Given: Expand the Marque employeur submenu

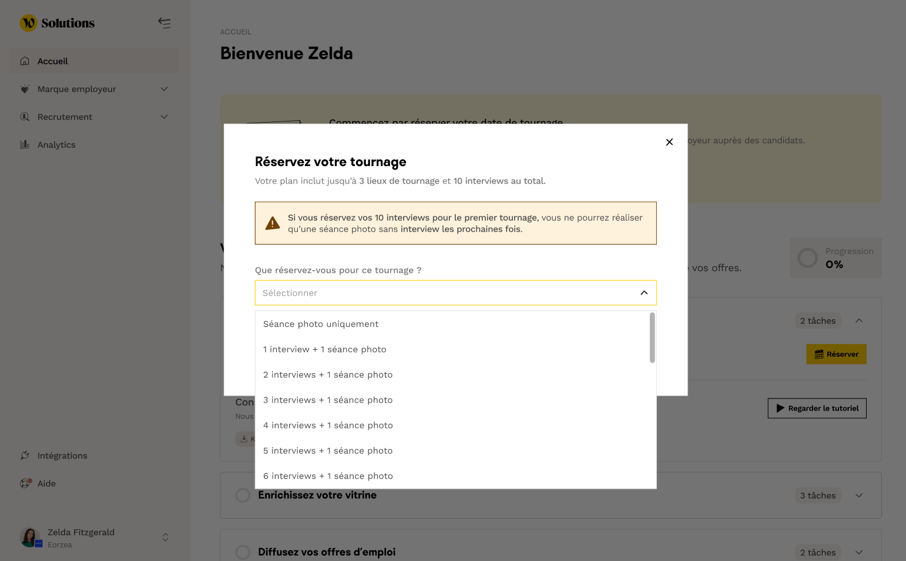Looking at the screenshot, I should click(x=165, y=89).
